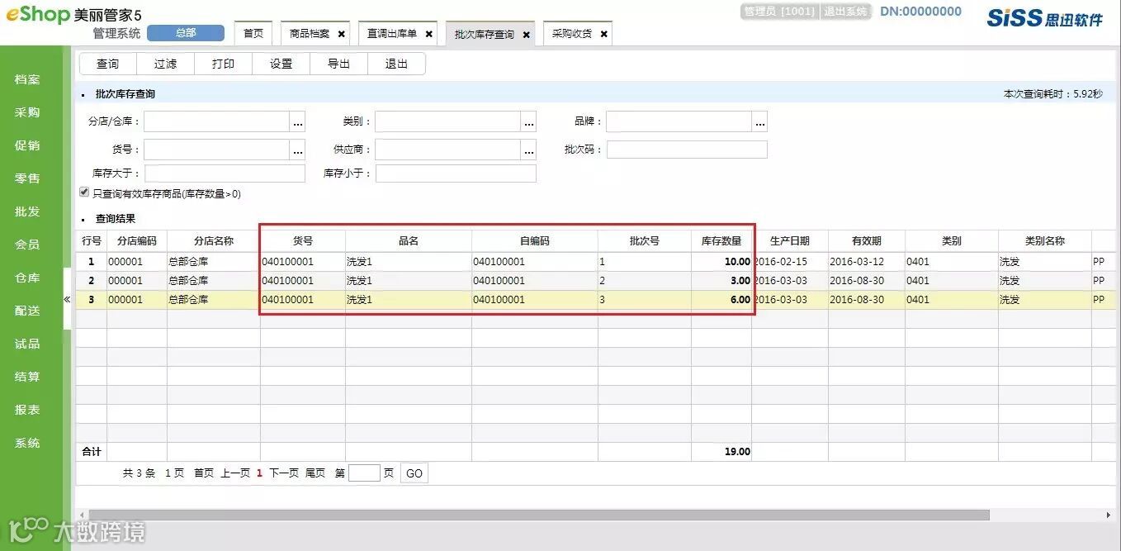Click the 库存大于 input field
The width and height of the screenshot is (1121, 551).
tap(225, 173)
